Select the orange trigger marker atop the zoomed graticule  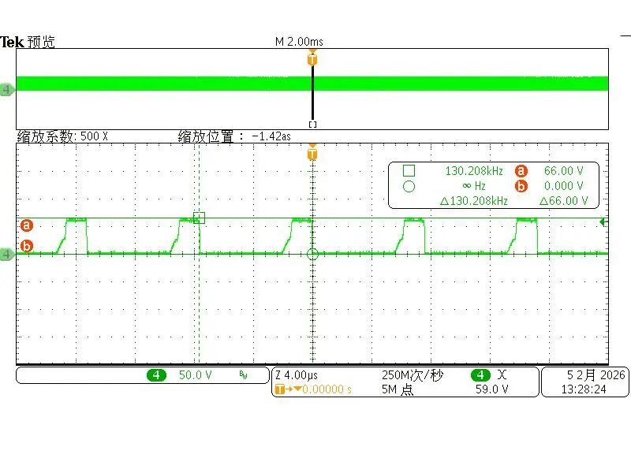point(312,153)
